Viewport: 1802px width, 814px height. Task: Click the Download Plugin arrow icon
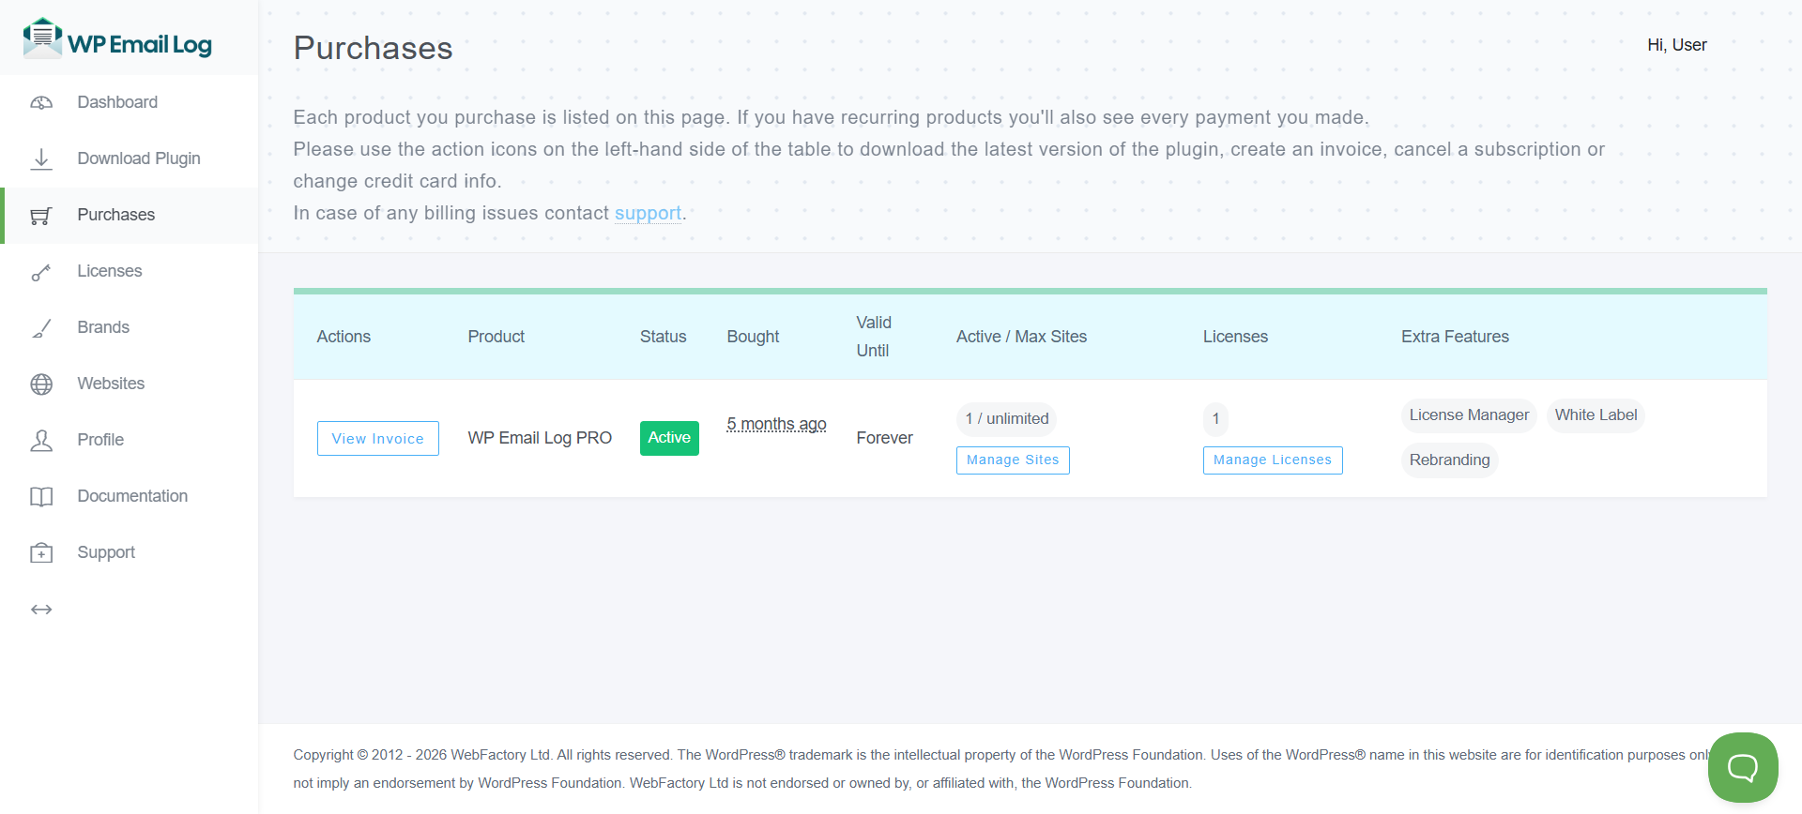coord(41,159)
